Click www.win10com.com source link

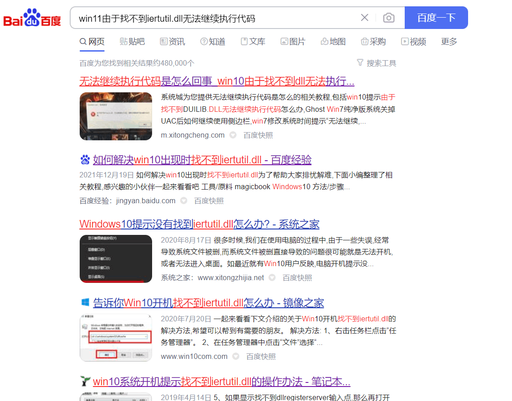click(194, 357)
